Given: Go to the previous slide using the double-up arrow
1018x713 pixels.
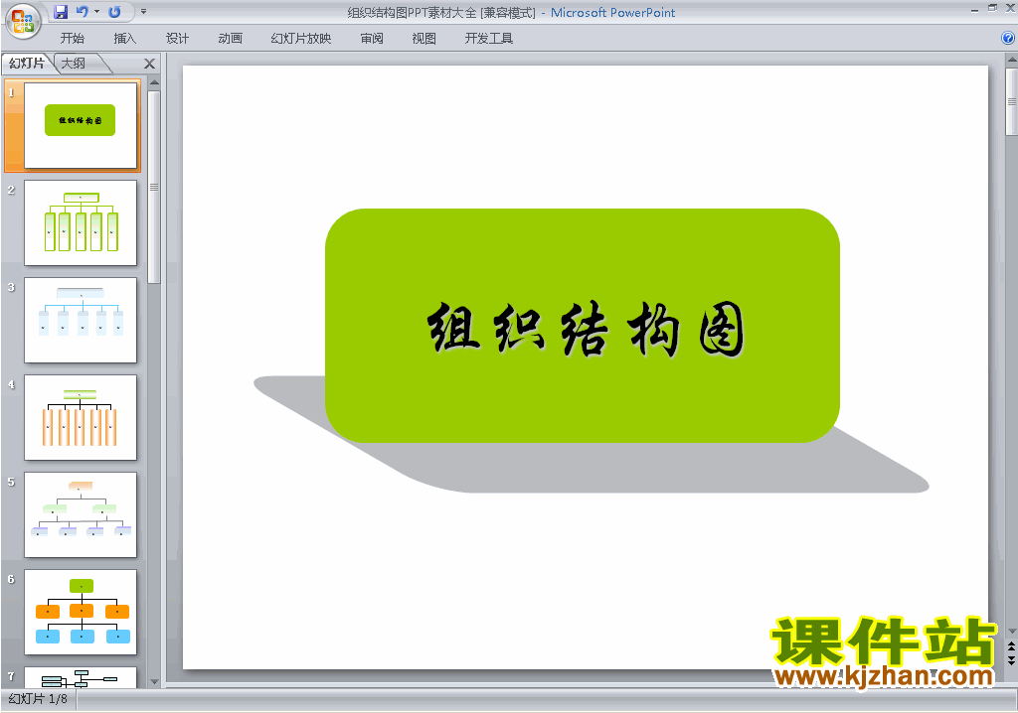Looking at the screenshot, I should pyautogui.click(x=1011, y=646).
